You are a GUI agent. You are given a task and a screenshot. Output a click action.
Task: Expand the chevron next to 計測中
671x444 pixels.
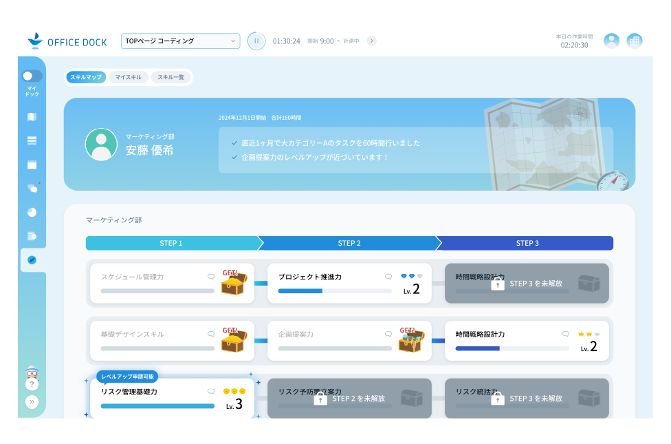371,41
